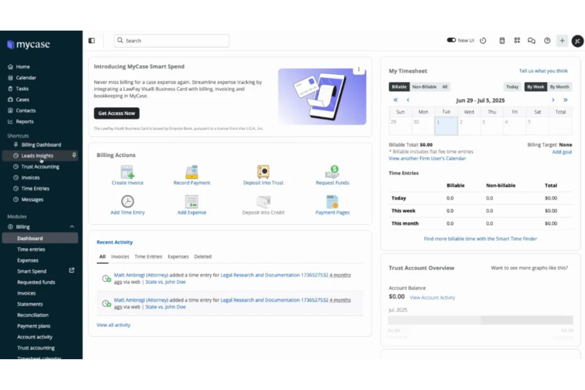Open the recent activity timer icon

[x=483, y=41]
